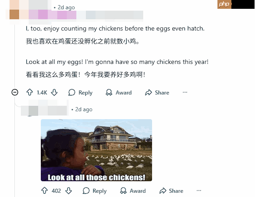Downvote the 1.4K comment
Screen dimensions: 255x197
coord(54,92)
